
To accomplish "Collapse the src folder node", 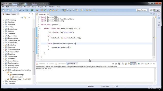I will 6,73.
